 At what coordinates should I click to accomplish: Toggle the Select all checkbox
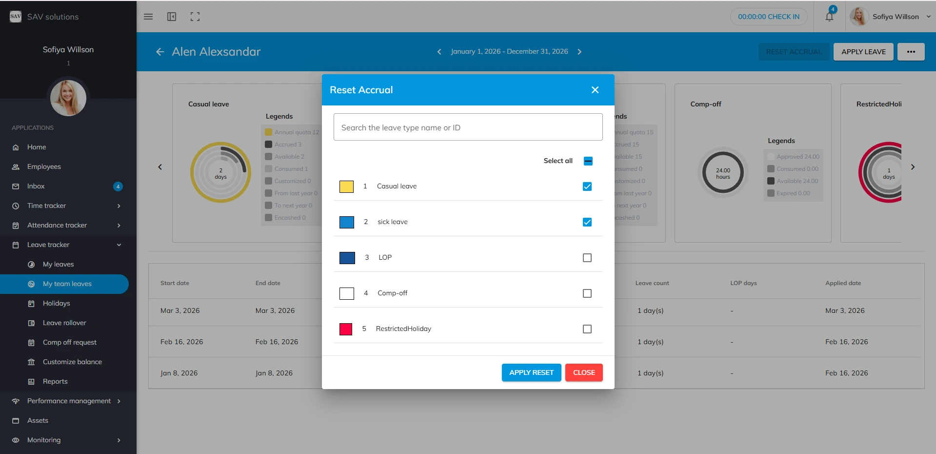click(588, 161)
